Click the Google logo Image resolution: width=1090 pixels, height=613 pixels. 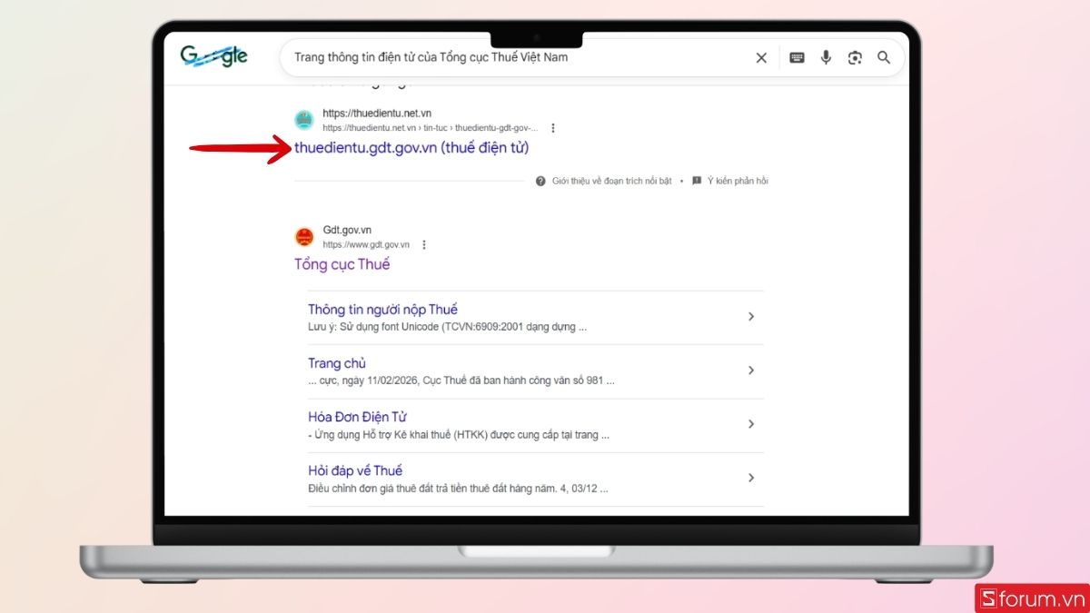[x=214, y=56]
